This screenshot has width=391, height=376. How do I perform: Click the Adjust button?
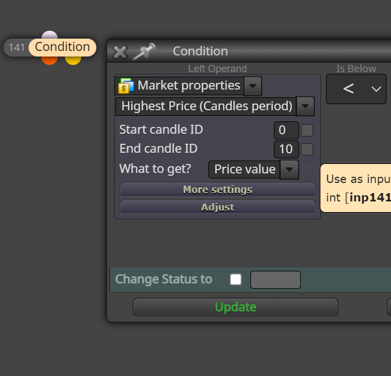tap(217, 207)
